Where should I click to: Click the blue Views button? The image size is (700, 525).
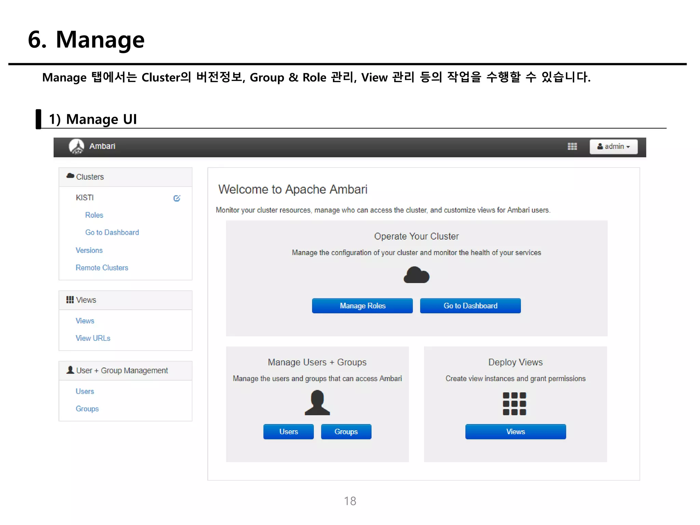515,432
